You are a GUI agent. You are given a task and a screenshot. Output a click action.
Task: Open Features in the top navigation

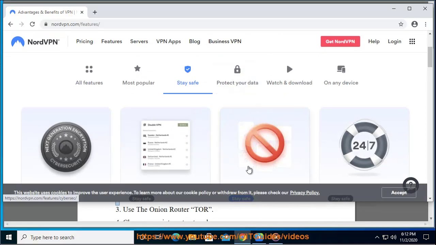111,41
